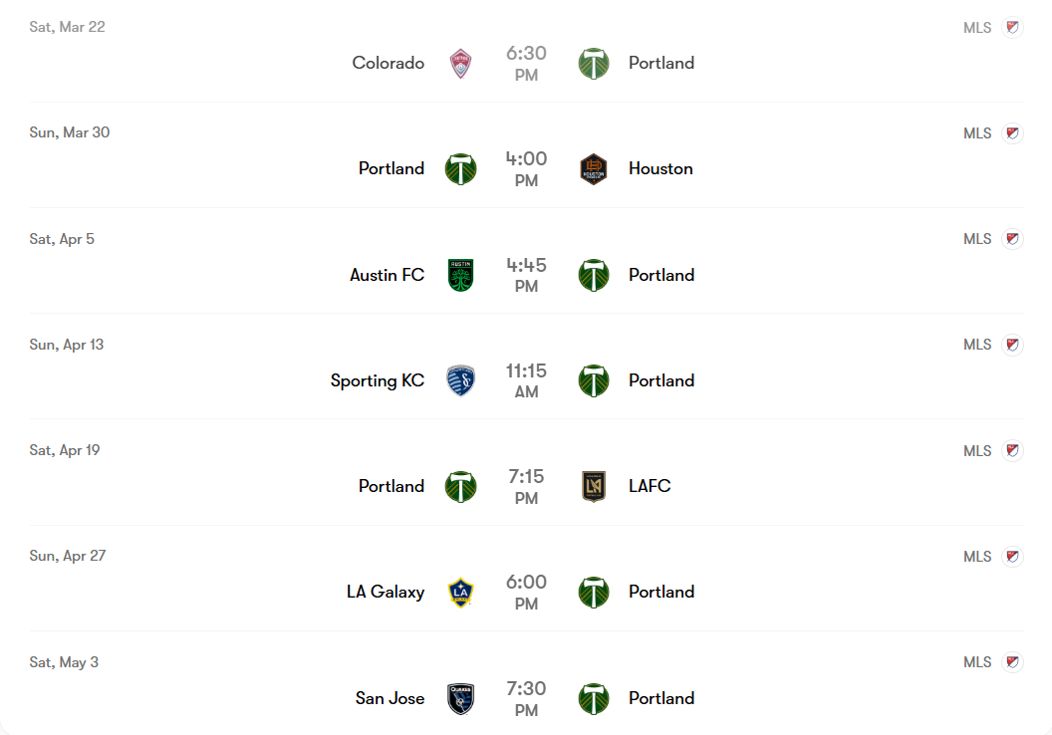Viewport: 1052px width, 735px height.
Task: Click Portland Timbers logo in March 22 match
Action: 594,64
